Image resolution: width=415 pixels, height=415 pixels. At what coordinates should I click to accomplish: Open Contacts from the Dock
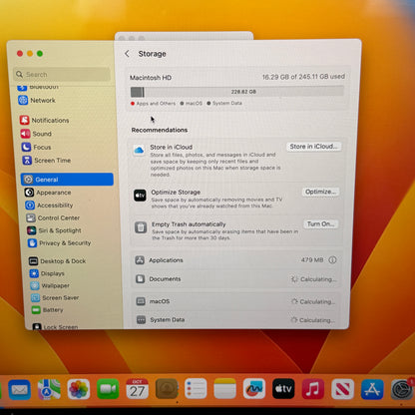click(x=167, y=389)
